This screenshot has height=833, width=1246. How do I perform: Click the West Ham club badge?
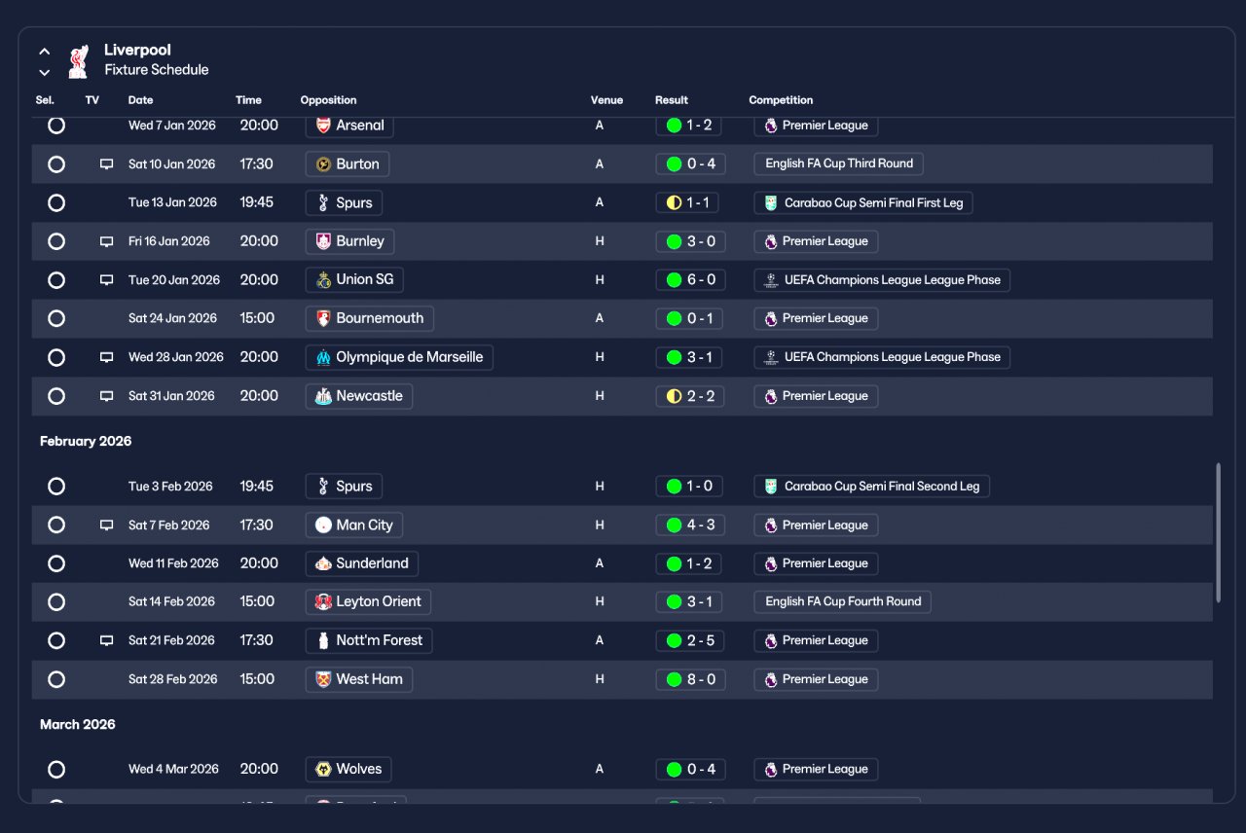(x=324, y=679)
